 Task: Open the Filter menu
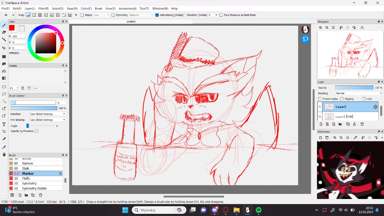pos(43,8)
